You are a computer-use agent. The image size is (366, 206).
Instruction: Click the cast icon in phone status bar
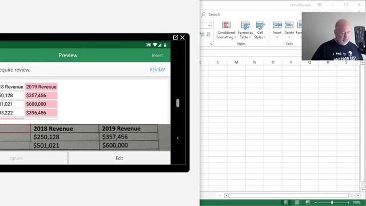click(149, 45)
